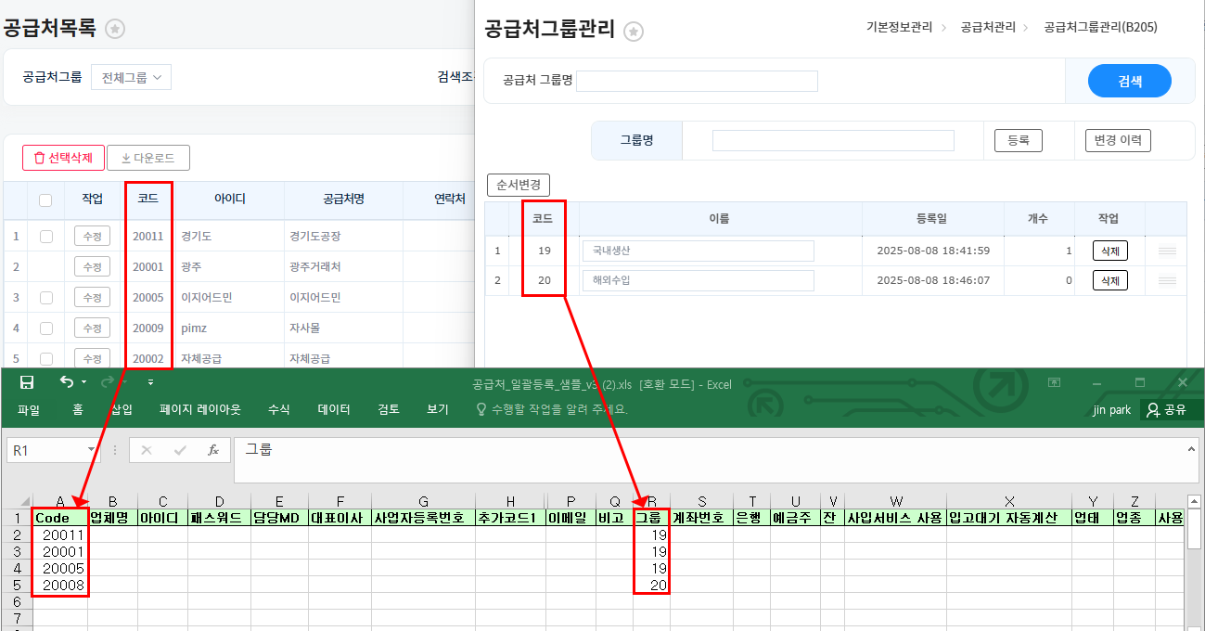Click the 공유 share icon in Excel
This screenshot has width=1205, height=631.
tap(1153, 409)
